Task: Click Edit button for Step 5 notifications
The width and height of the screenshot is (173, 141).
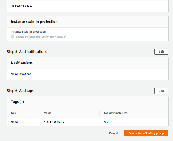Action: point(161,52)
